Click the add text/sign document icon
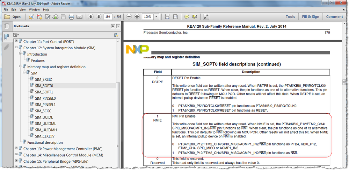 pyautogui.click(x=48, y=17)
